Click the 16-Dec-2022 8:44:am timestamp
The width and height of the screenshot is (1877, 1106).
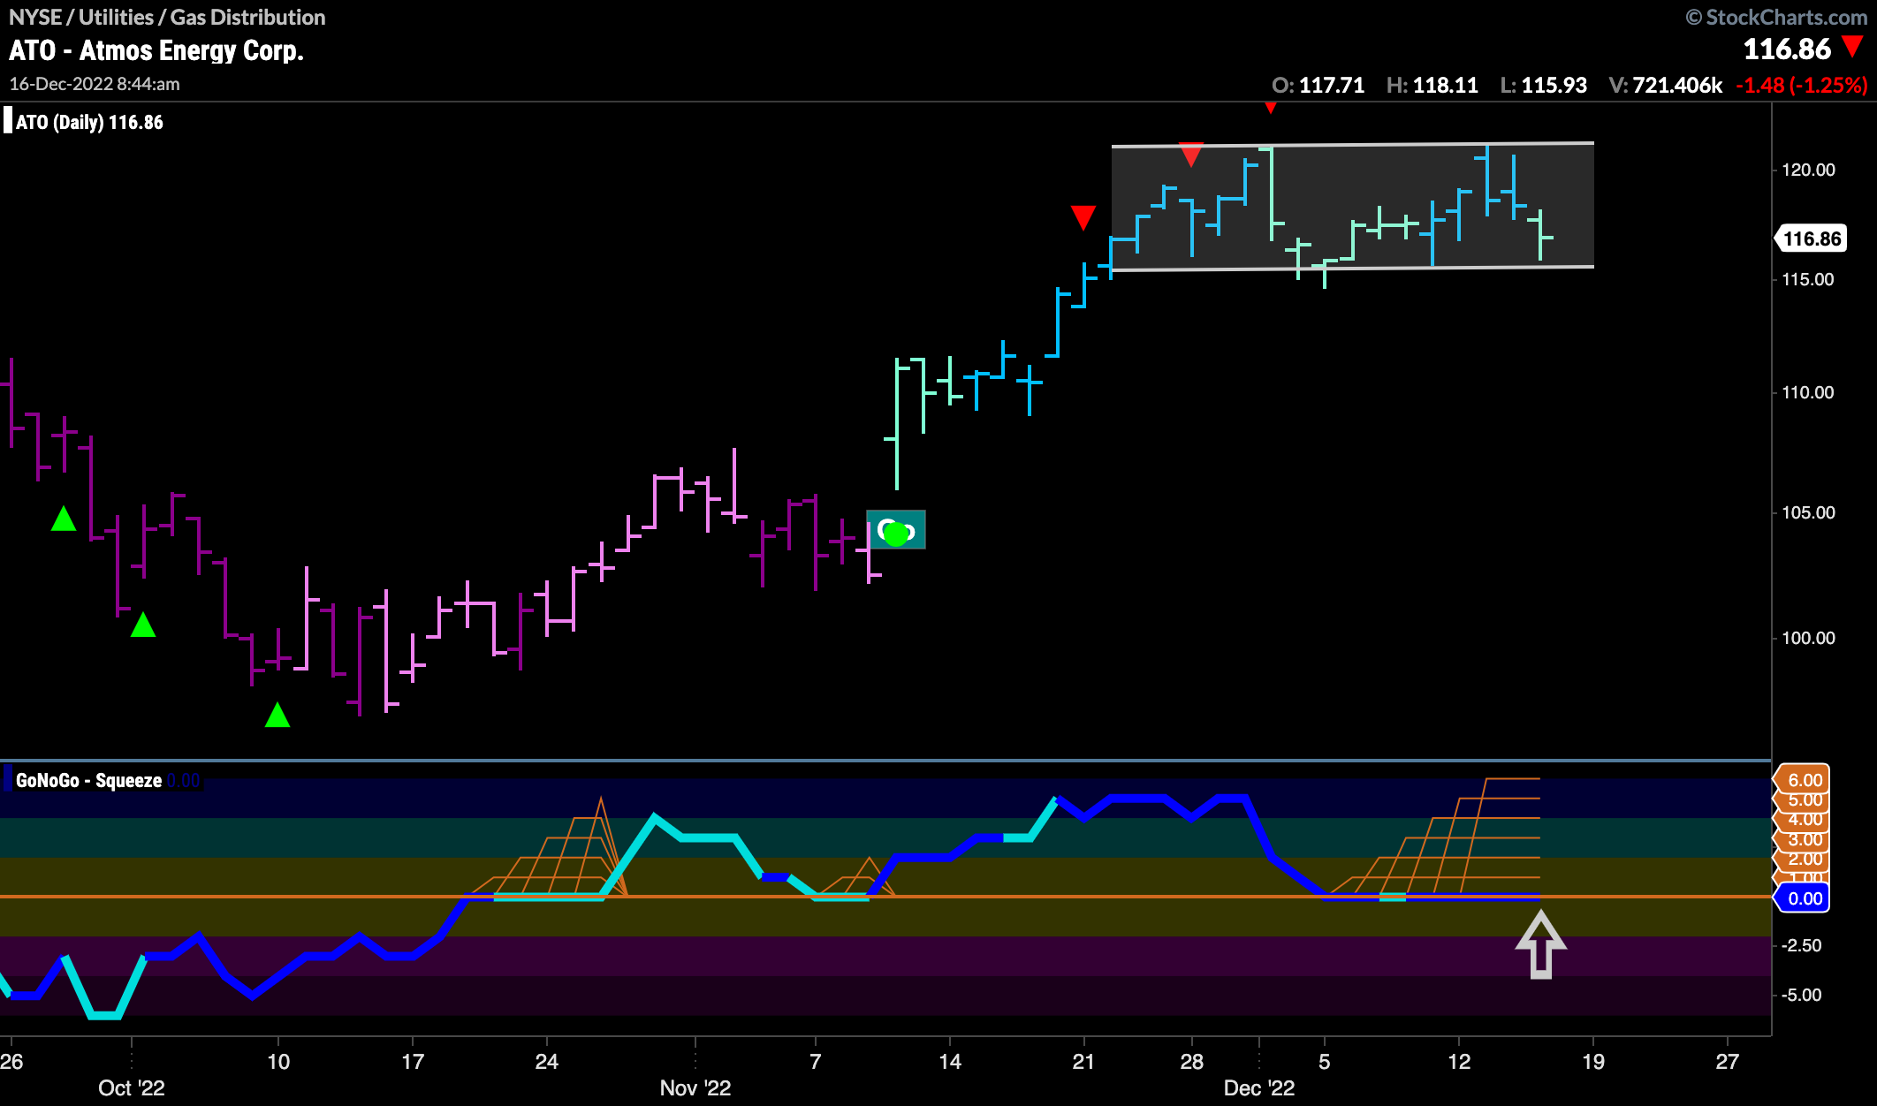95,84
